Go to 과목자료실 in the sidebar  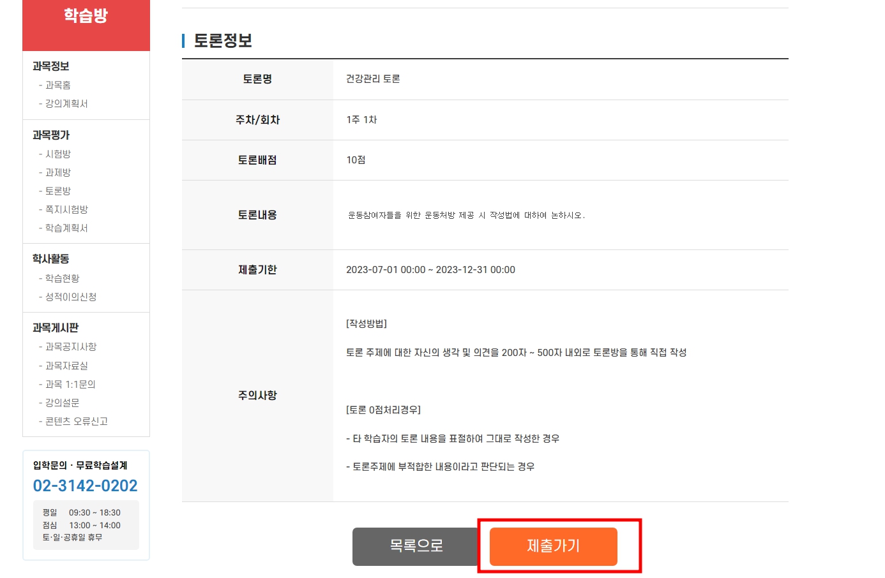point(66,366)
